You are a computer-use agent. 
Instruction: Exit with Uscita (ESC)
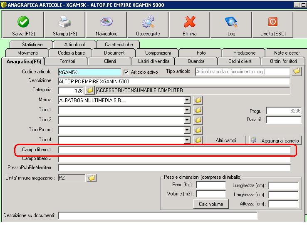[273, 25]
